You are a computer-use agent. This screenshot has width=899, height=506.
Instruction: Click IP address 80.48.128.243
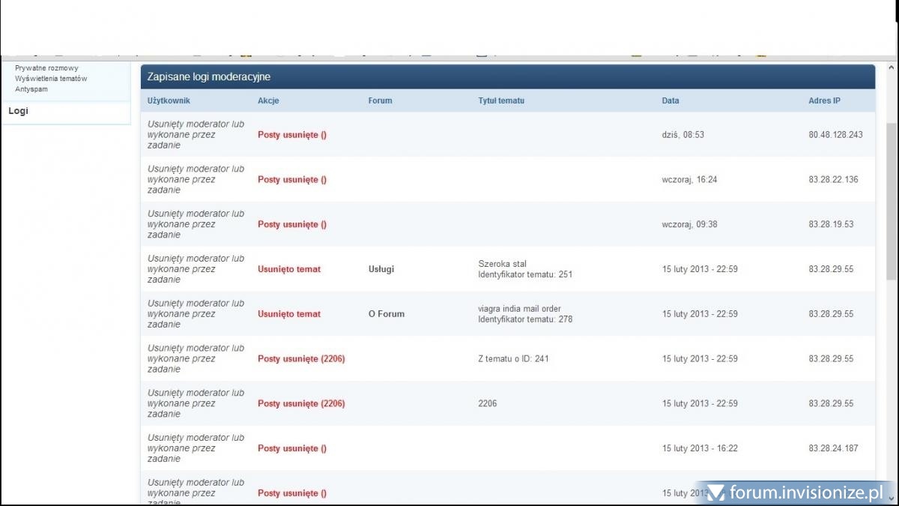click(835, 135)
